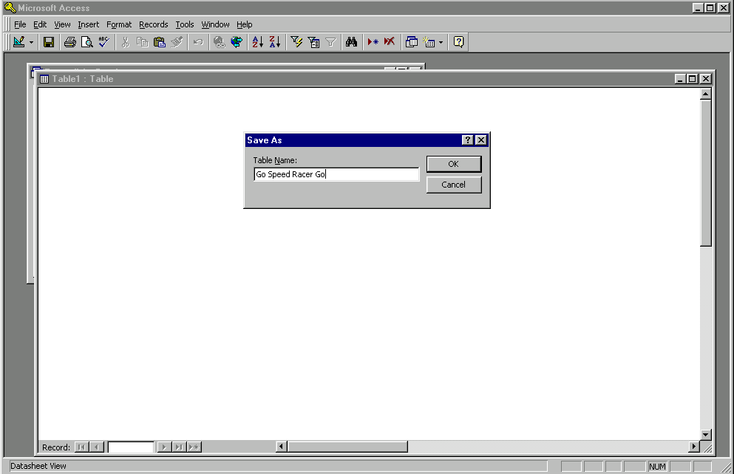Image resolution: width=734 pixels, height=474 pixels.
Task: Click the horizontal scrollbar thumb
Action: click(x=347, y=447)
